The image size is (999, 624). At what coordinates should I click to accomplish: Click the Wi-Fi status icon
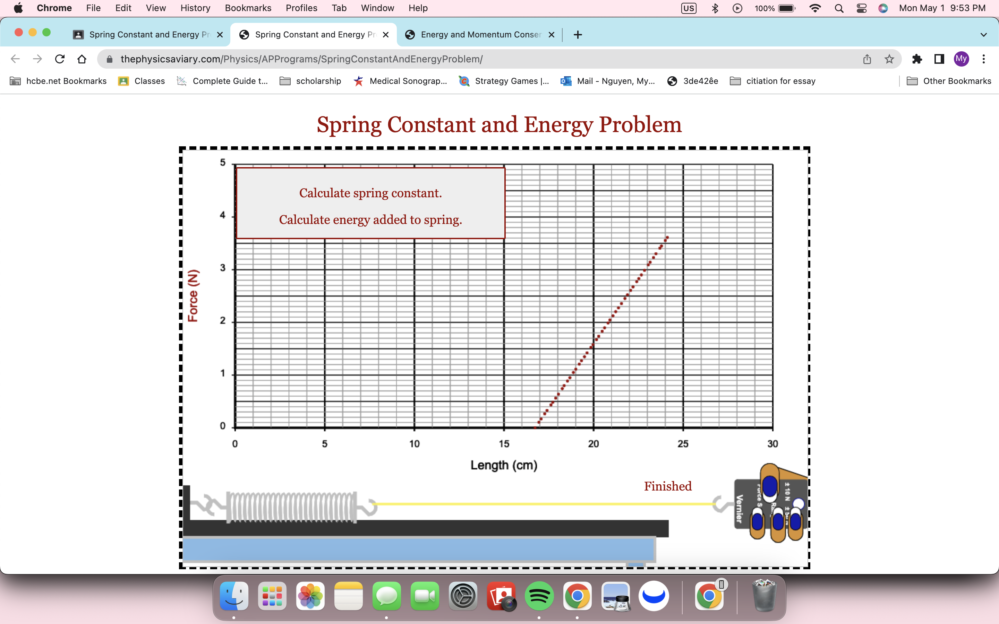click(x=815, y=8)
